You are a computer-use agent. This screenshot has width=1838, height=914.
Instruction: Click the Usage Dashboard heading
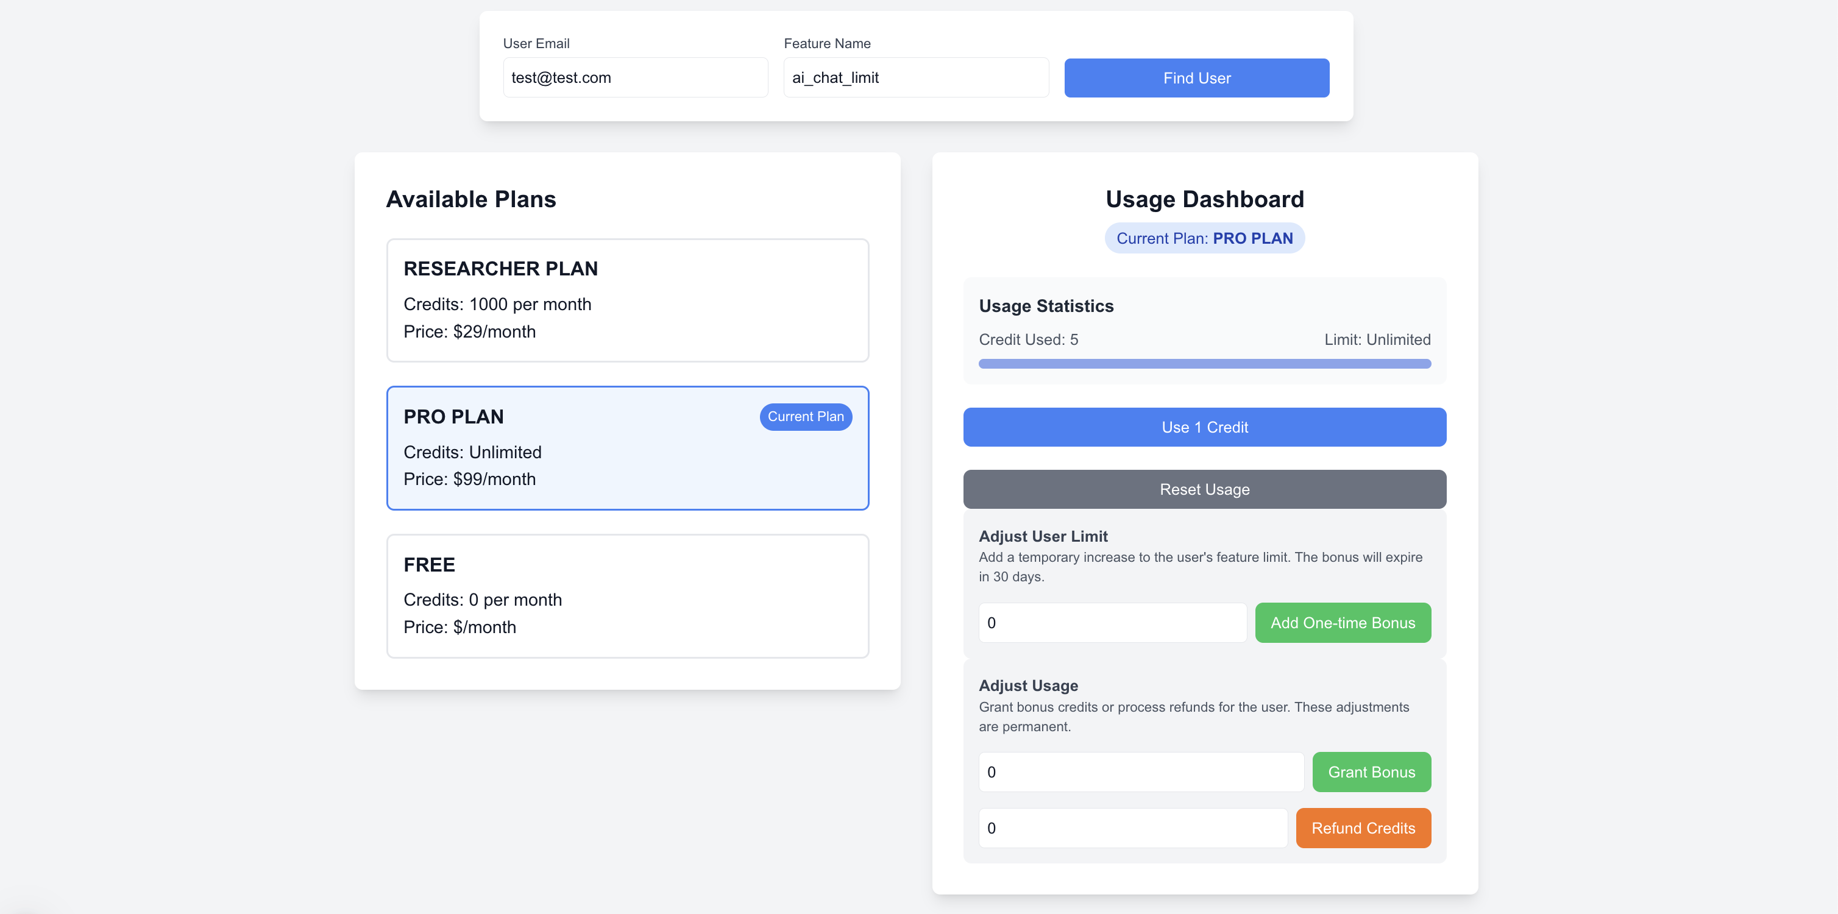[x=1204, y=199]
